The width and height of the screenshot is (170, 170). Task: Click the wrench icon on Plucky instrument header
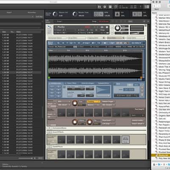pyautogui.click(x=49, y=27)
